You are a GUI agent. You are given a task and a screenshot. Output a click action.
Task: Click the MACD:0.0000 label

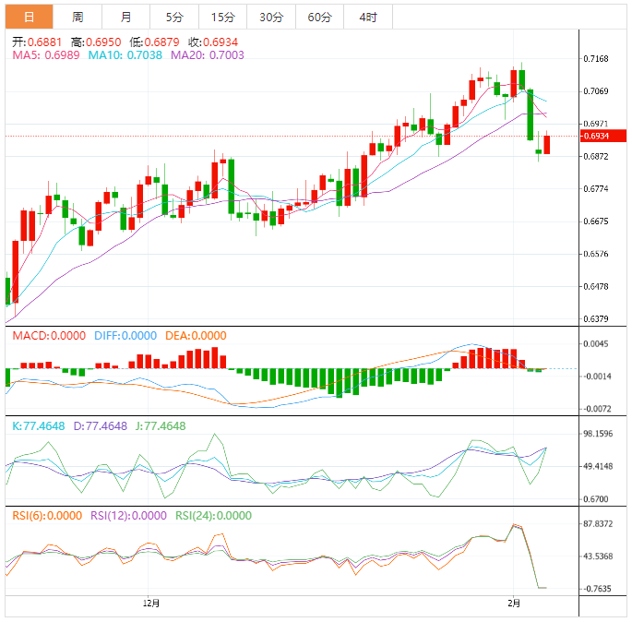coord(49,336)
